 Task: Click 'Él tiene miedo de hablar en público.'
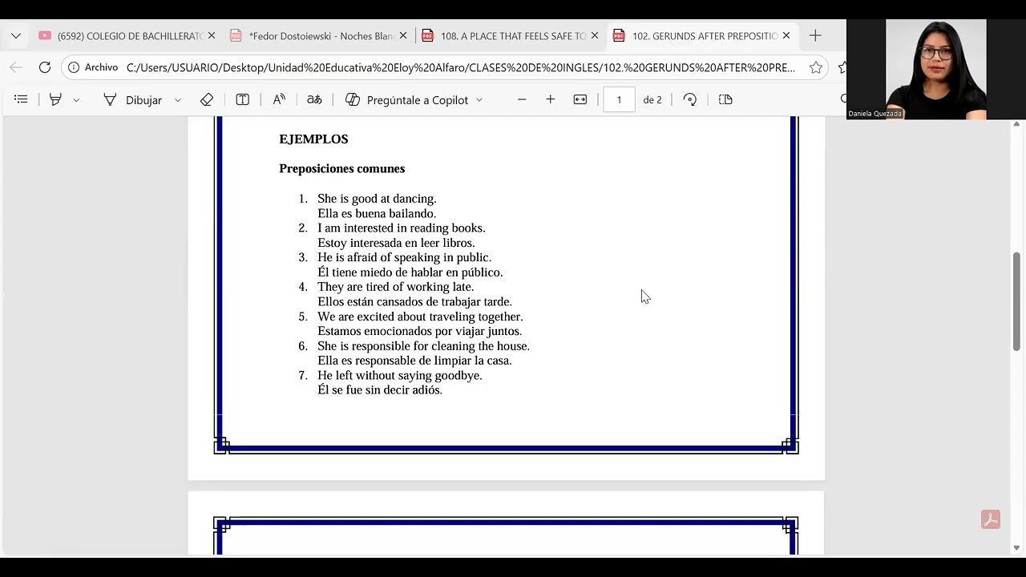(410, 272)
